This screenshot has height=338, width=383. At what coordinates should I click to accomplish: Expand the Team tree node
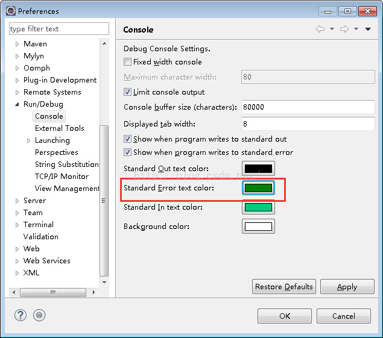click(17, 213)
